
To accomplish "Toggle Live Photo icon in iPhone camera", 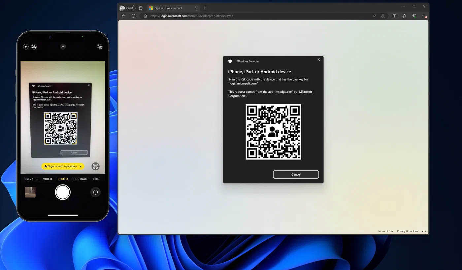I will 100,47.
